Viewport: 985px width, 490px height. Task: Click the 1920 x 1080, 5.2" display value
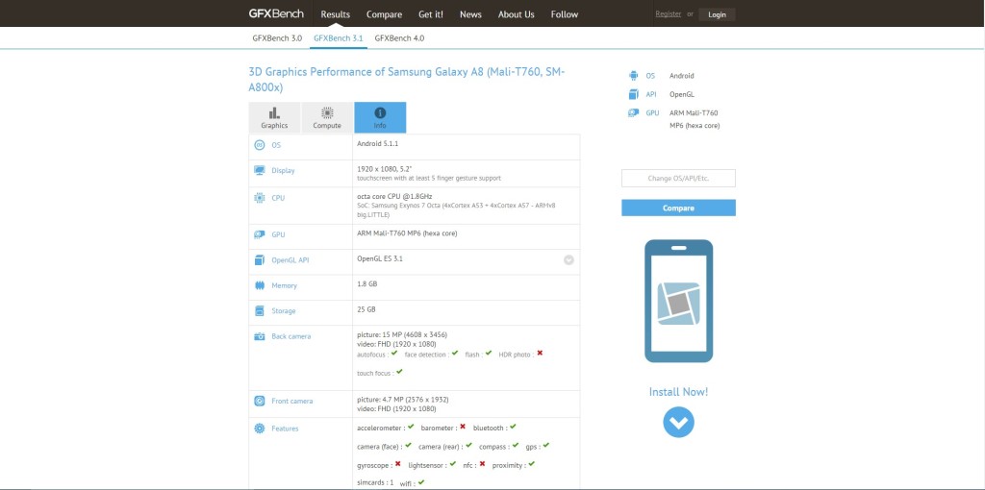tap(385, 169)
